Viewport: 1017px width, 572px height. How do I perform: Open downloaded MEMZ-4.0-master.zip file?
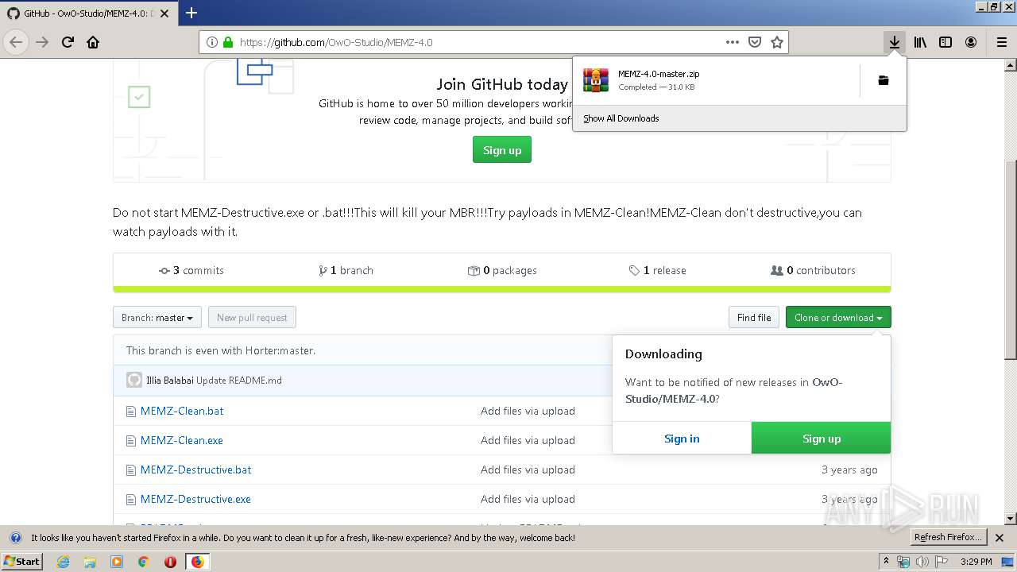tap(717, 80)
